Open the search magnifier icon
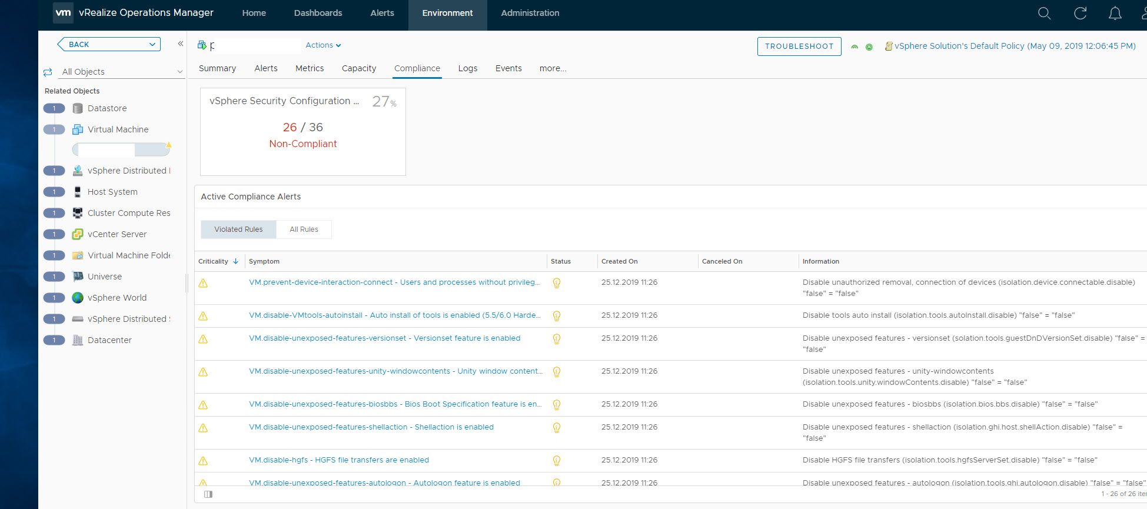Viewport: 1147px width, 509px height. pos(1044,14)
